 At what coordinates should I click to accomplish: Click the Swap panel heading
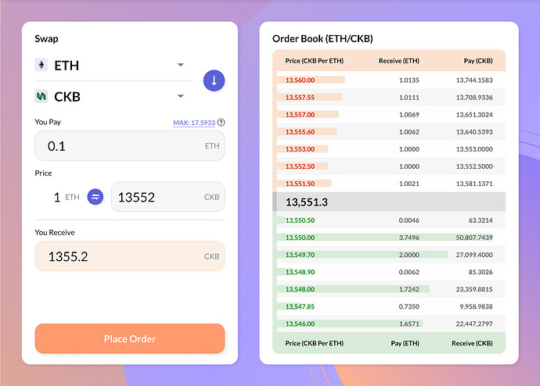point(46,39)
